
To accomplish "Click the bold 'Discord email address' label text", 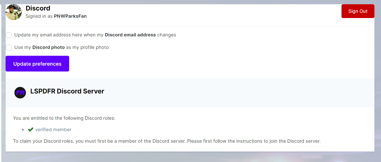I will tap(130, 35).
